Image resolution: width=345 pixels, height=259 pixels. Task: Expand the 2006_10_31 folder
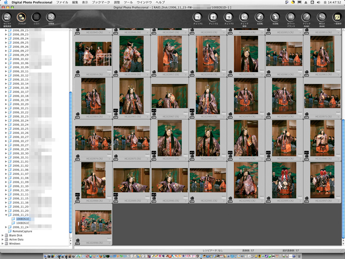coord(6,158)
